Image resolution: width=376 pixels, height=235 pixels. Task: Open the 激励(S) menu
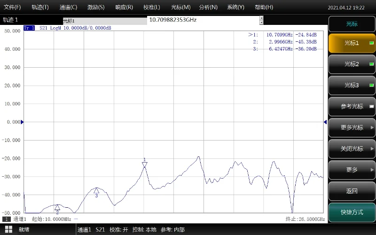click(96, 7)
